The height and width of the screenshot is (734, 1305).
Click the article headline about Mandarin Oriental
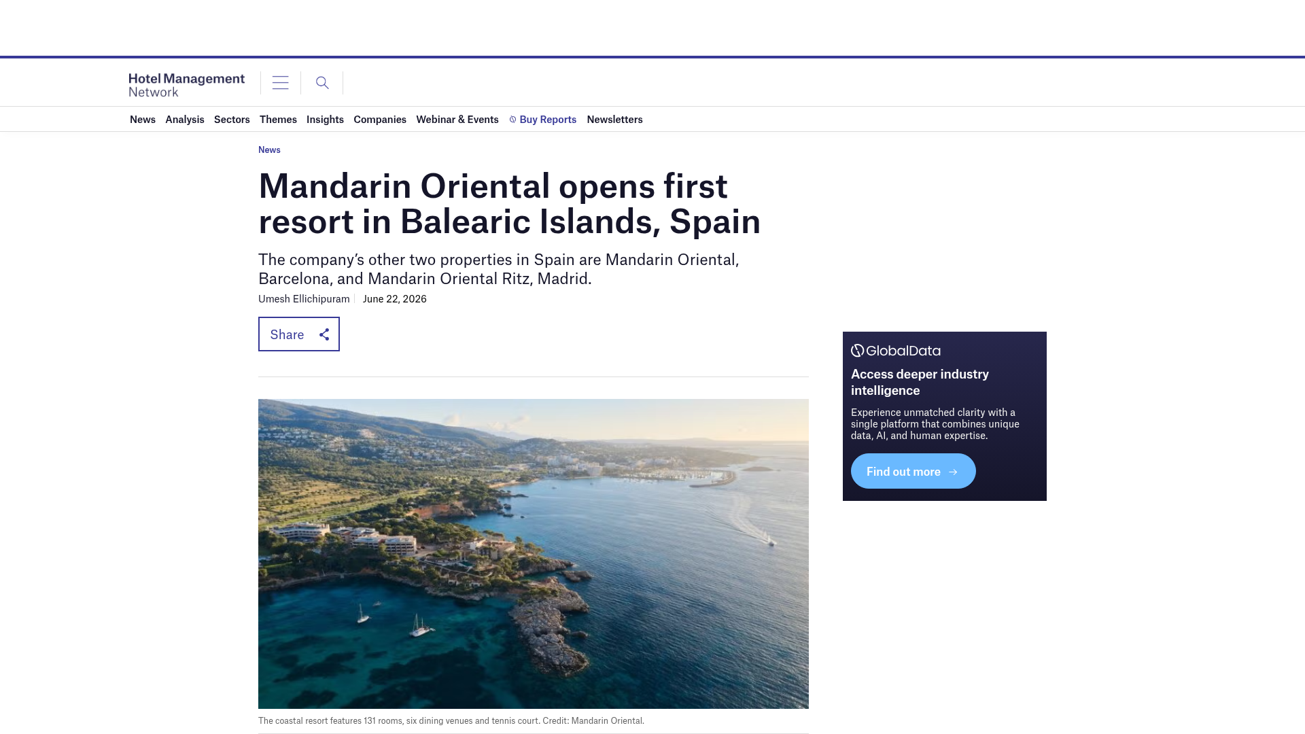510,203
